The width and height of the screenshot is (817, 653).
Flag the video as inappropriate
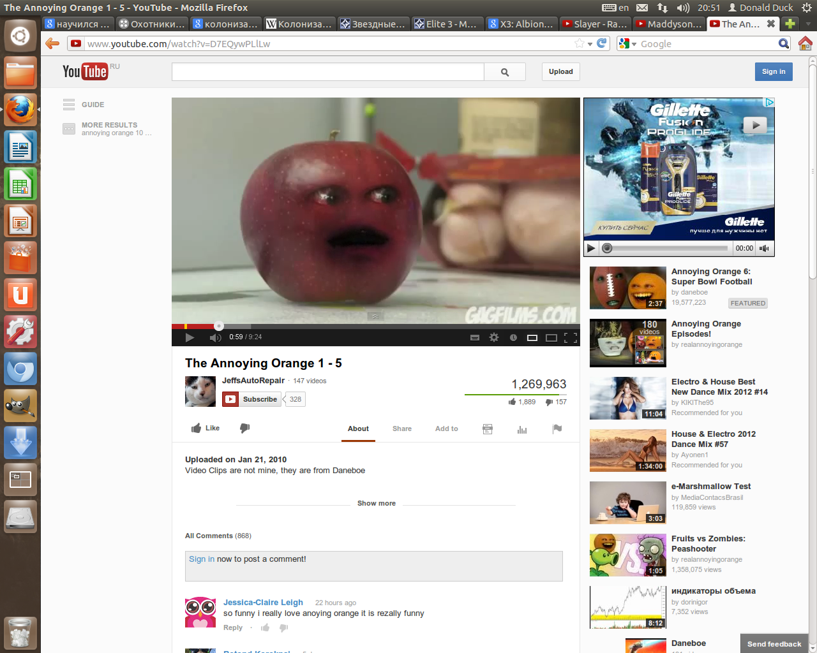[x=557, y=429]
